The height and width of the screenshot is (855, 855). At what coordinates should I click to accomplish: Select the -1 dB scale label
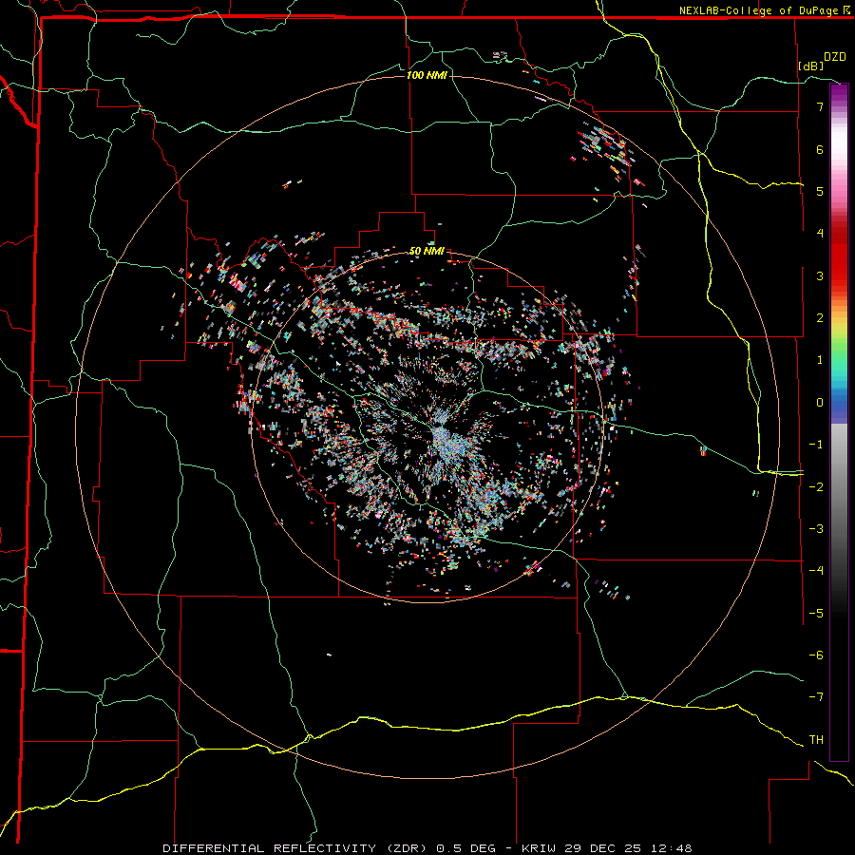pyautogui.click(x=816, y=445)
